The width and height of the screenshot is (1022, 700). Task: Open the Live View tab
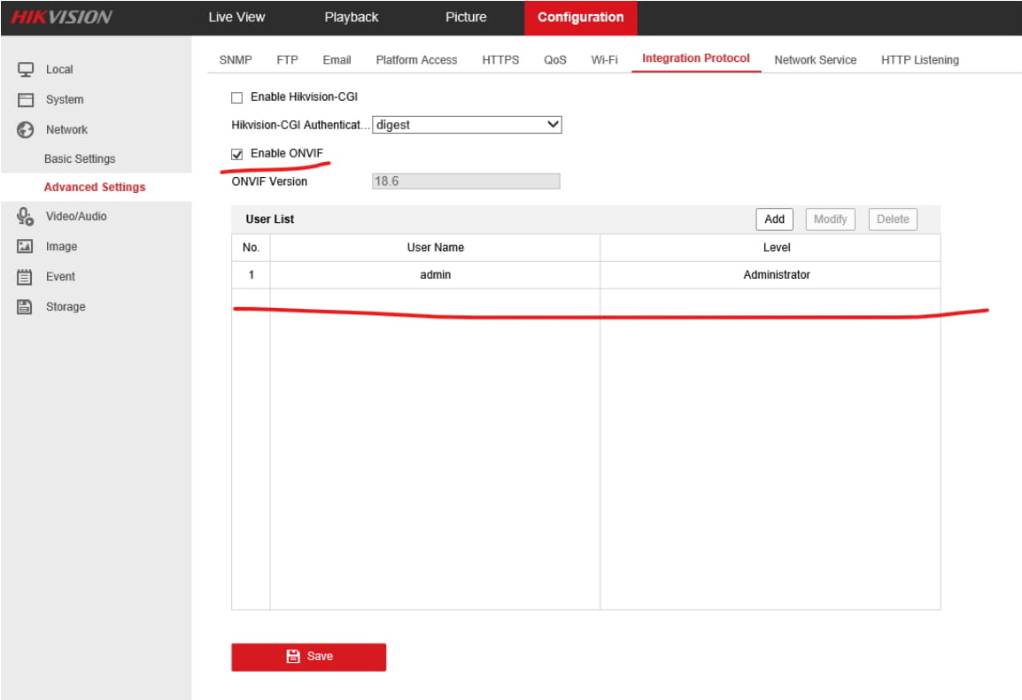coord(236,18)
